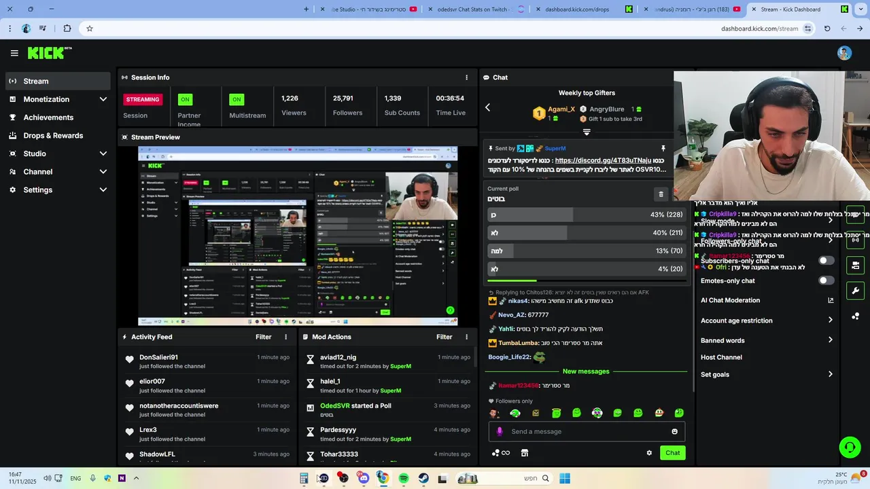Open AI Chat Moderation external link
Viewport: 870px width, 489px height.
click(x=831, y=300)
